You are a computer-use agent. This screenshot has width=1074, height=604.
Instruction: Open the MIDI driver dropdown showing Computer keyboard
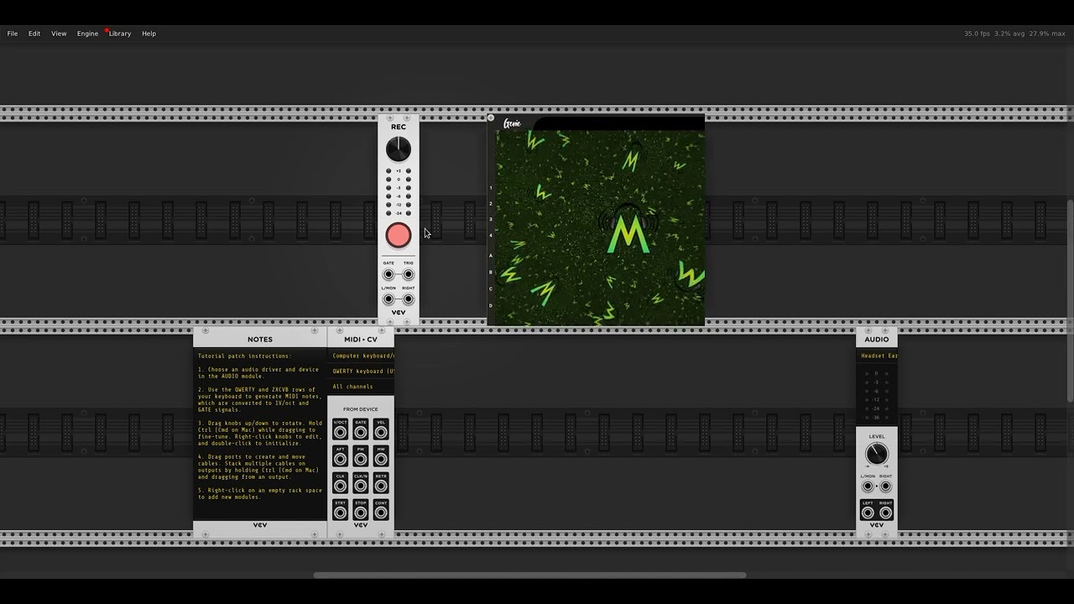tap(361, 356)
